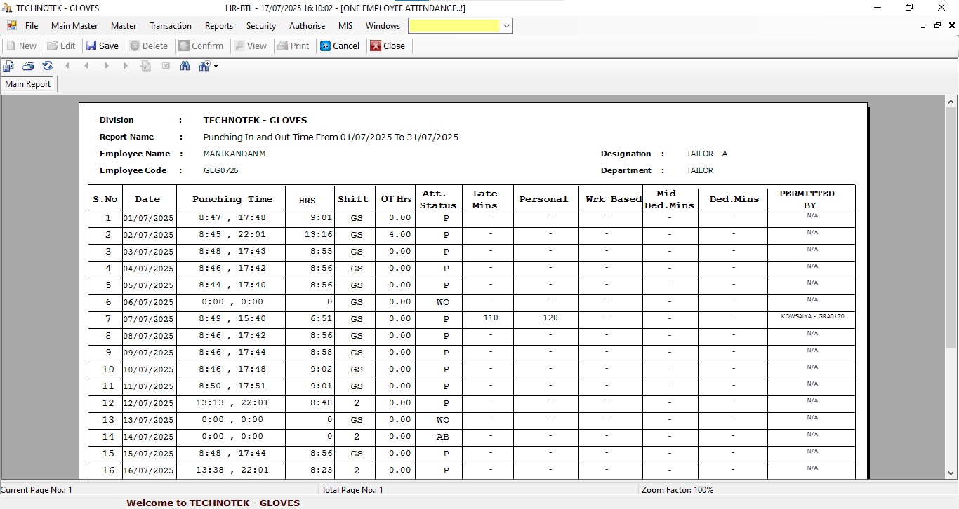Screen dimensions: 959x509
Task: Go to the first page arrow
Action: [67, 66]
